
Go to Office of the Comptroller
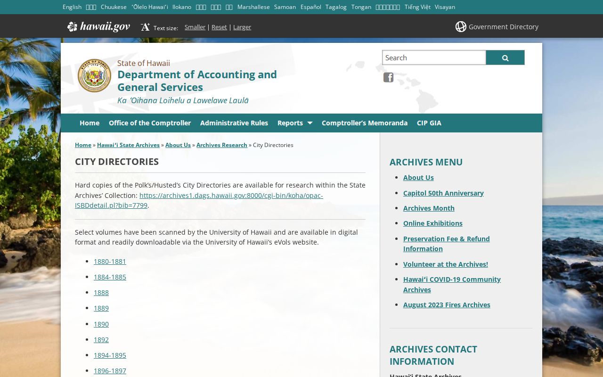tap(150, 123)
